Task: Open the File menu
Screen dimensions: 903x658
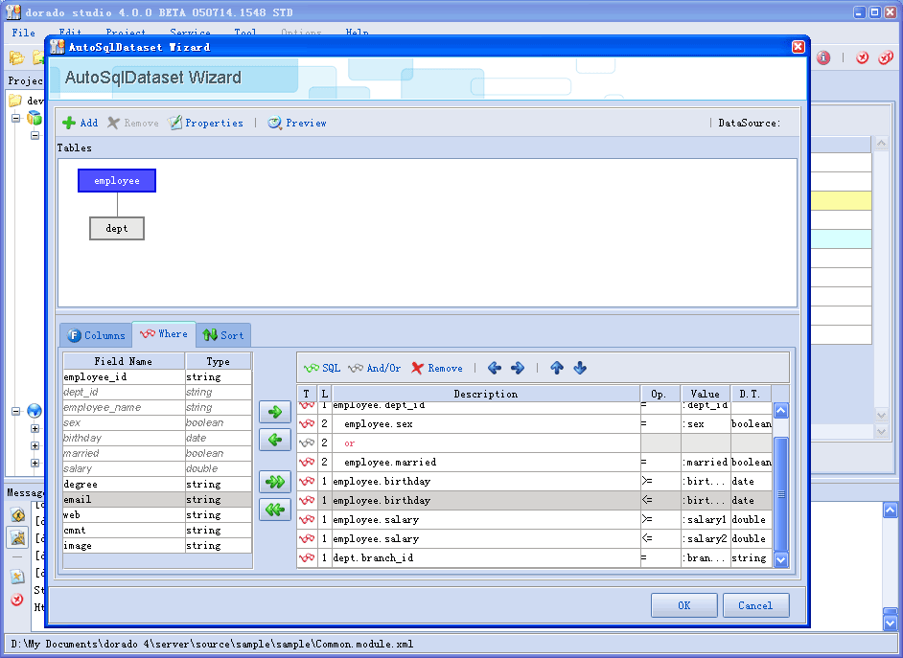Action: (24, 33)
